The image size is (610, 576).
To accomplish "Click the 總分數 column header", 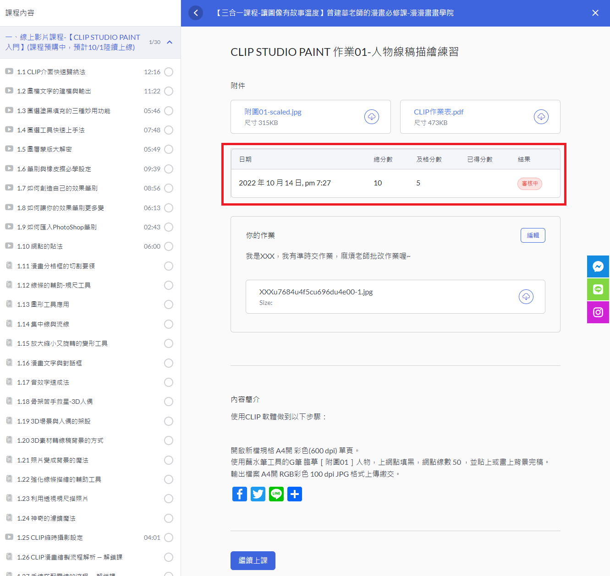I will tap(383, 159).
